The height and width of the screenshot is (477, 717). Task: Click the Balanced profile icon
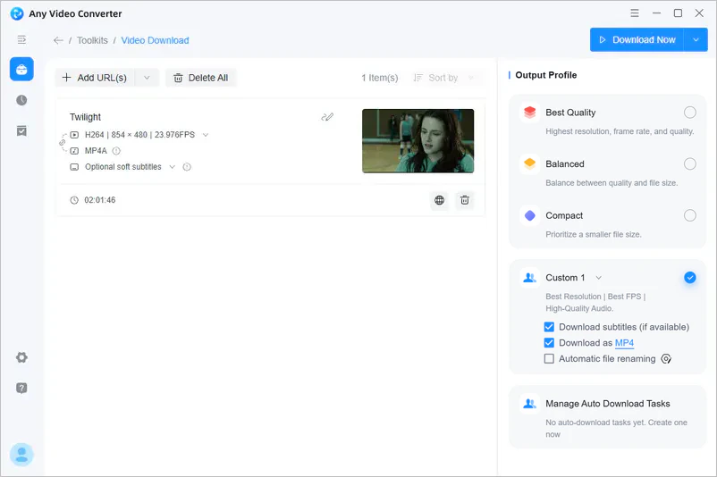(529, 163)
